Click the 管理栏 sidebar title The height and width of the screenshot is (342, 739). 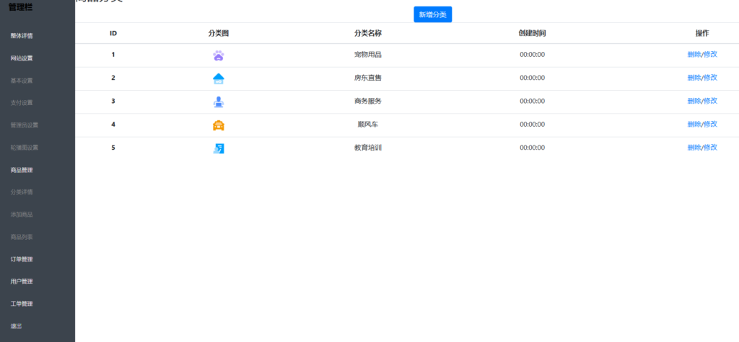pyautogui.click(x=21, y=6)
